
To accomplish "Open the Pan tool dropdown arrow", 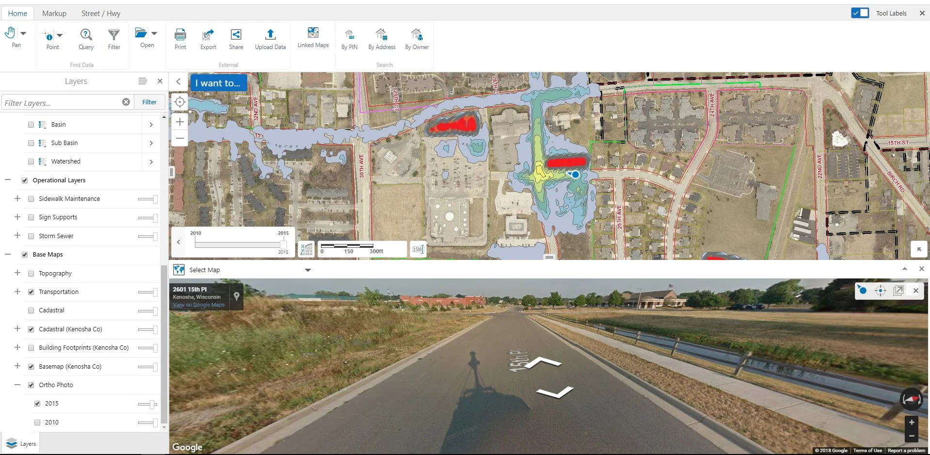I will coord(23,33).
